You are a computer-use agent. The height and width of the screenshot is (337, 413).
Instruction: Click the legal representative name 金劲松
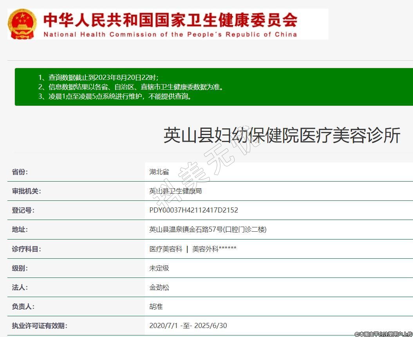[x=159, y=287]
